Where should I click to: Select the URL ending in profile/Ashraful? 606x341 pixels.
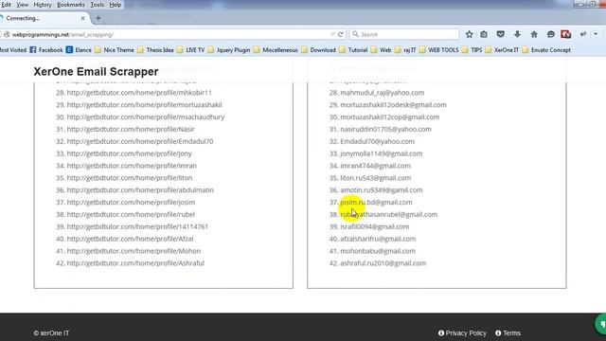135,263
